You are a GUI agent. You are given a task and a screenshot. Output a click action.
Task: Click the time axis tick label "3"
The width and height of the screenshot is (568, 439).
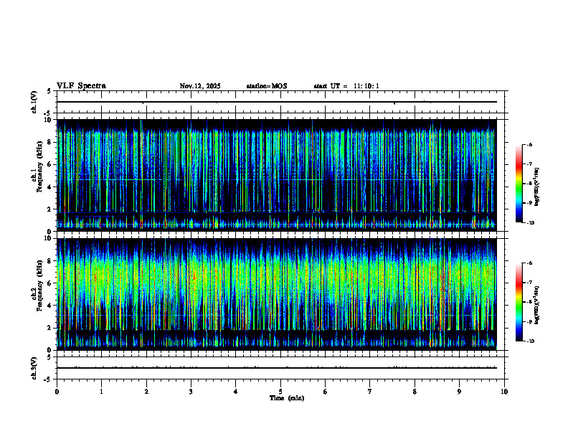[191, 392]
